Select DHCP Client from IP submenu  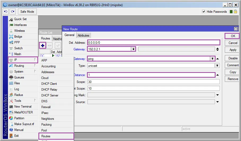click(x=56, y=84)
